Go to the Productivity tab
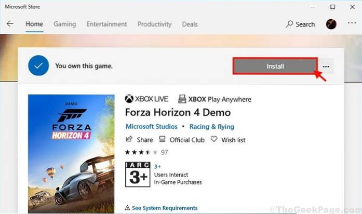Viewport: 362px width, 214px height. 154,24
